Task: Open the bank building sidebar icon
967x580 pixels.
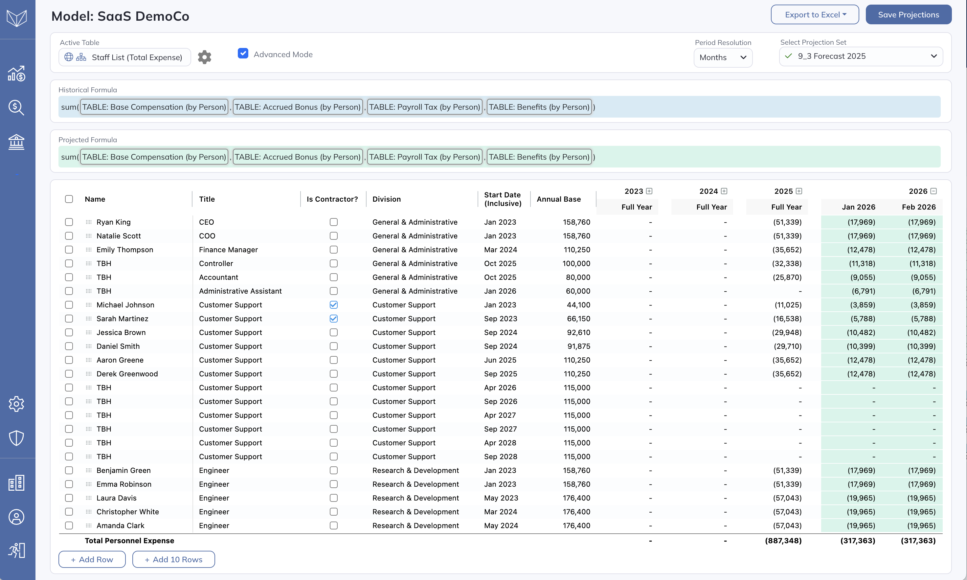Action: [x=16, y=142]
